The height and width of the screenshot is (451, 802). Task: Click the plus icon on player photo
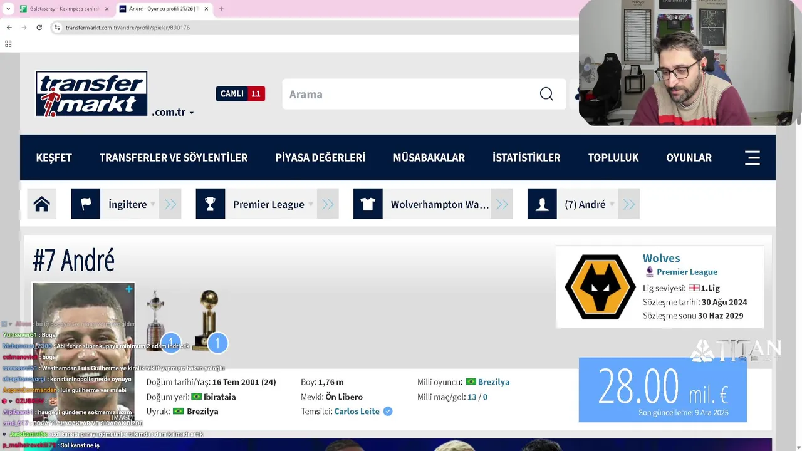129,289
